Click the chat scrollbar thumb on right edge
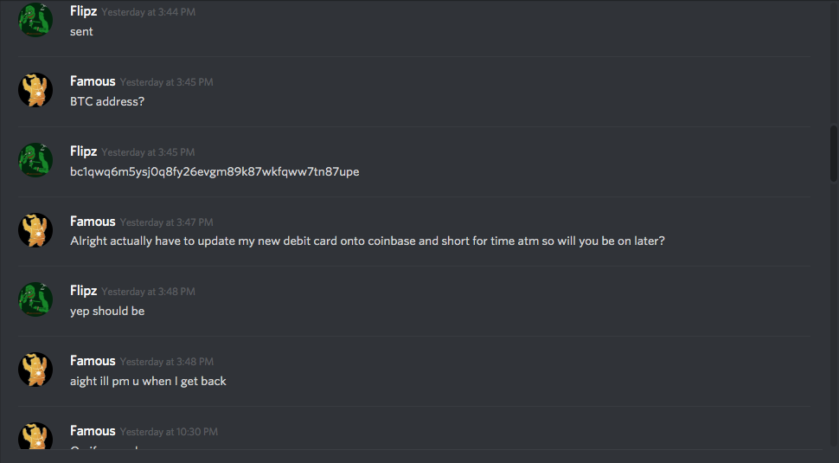This screenshot has height=463, width=839. click(x=834, y=154)
